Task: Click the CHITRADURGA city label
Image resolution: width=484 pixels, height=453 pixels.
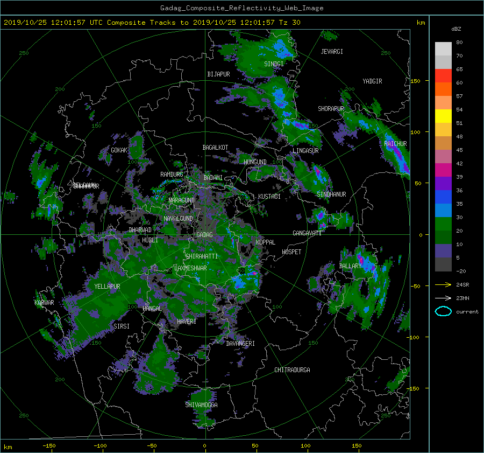Action: point(292,370)
